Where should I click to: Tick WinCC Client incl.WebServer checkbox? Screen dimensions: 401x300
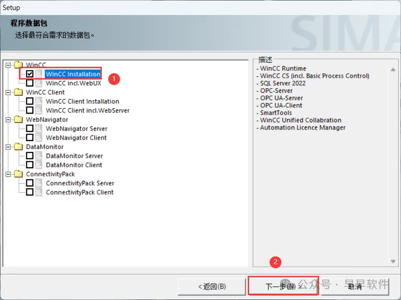[x=30, y=110]
